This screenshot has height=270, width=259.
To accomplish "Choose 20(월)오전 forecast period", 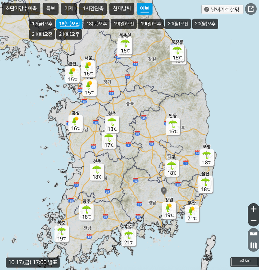I will click(178, 24).
